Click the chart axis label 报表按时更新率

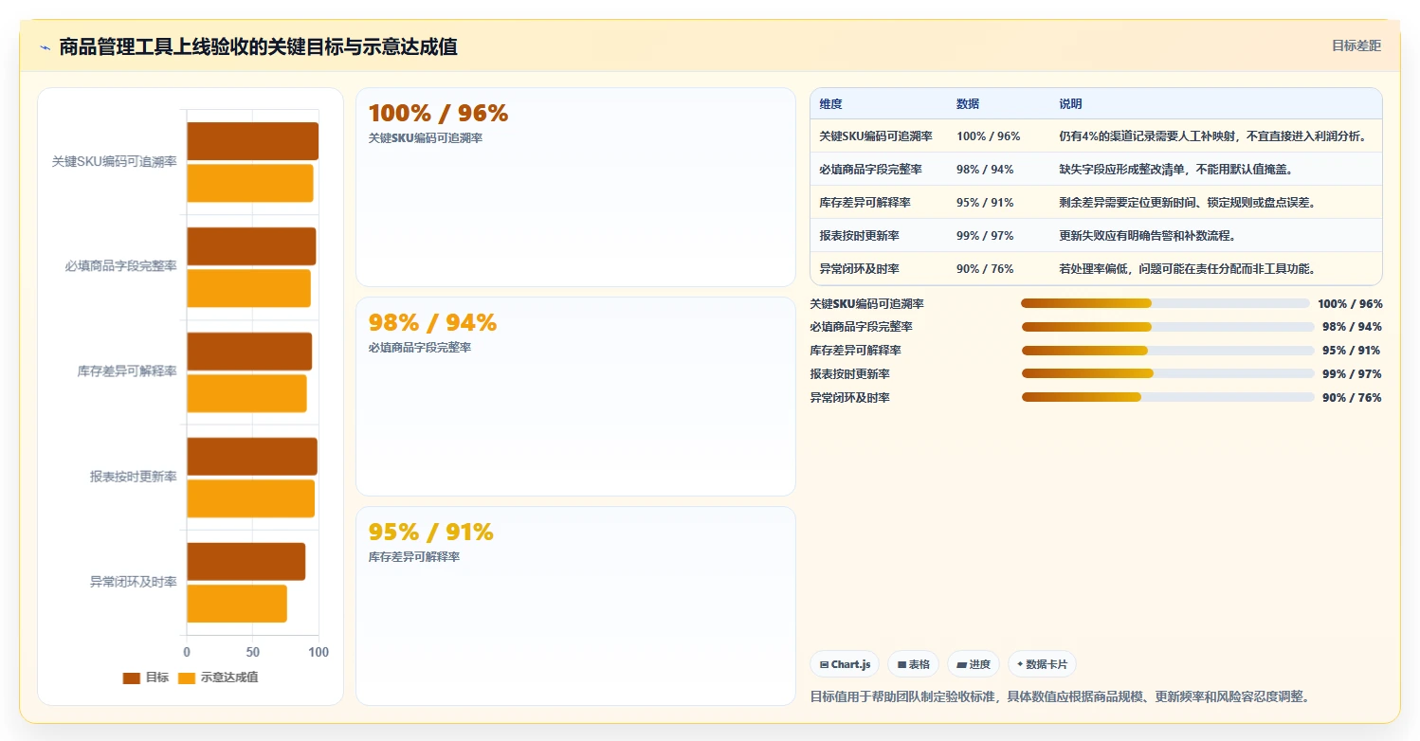tap(134, 477)
